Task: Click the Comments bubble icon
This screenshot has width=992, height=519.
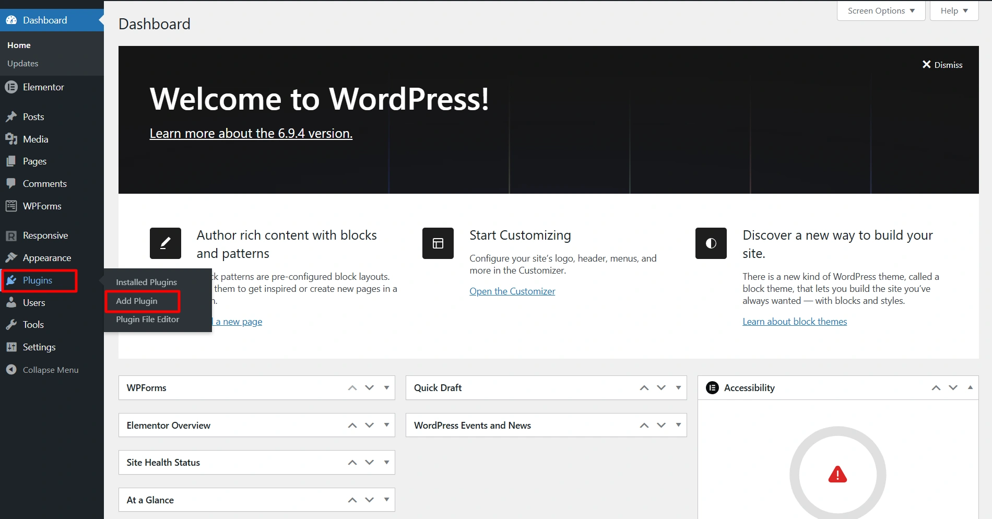Action: (11, 184)
